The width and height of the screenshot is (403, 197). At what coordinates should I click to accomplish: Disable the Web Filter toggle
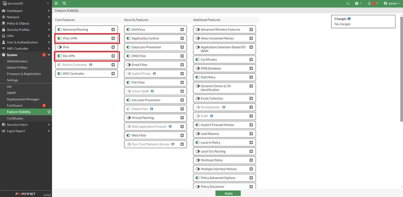[x=129, y=135]
